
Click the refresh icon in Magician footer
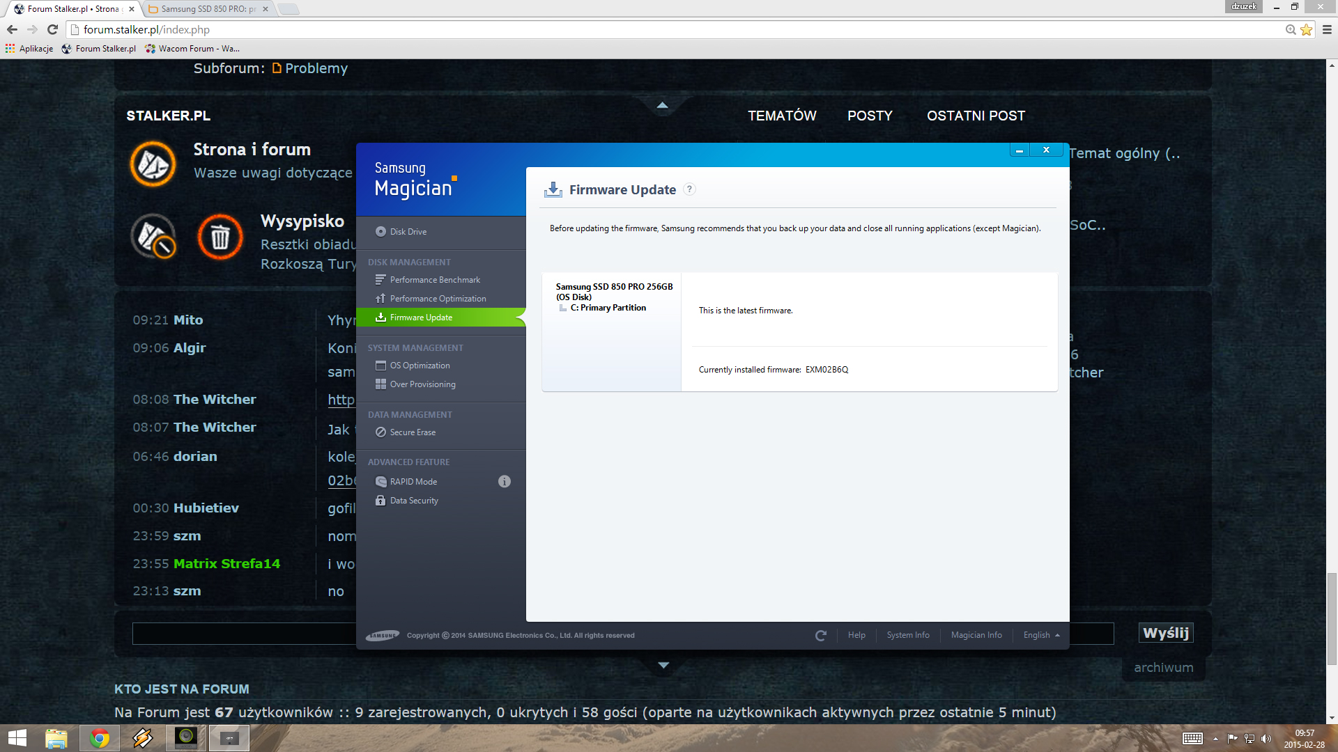point(820,636)
